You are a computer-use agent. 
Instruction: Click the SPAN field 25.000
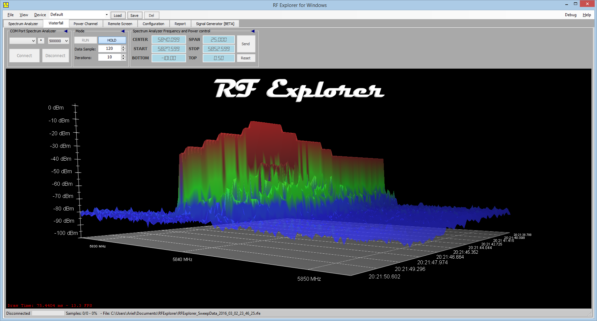[x=219, y=40]
